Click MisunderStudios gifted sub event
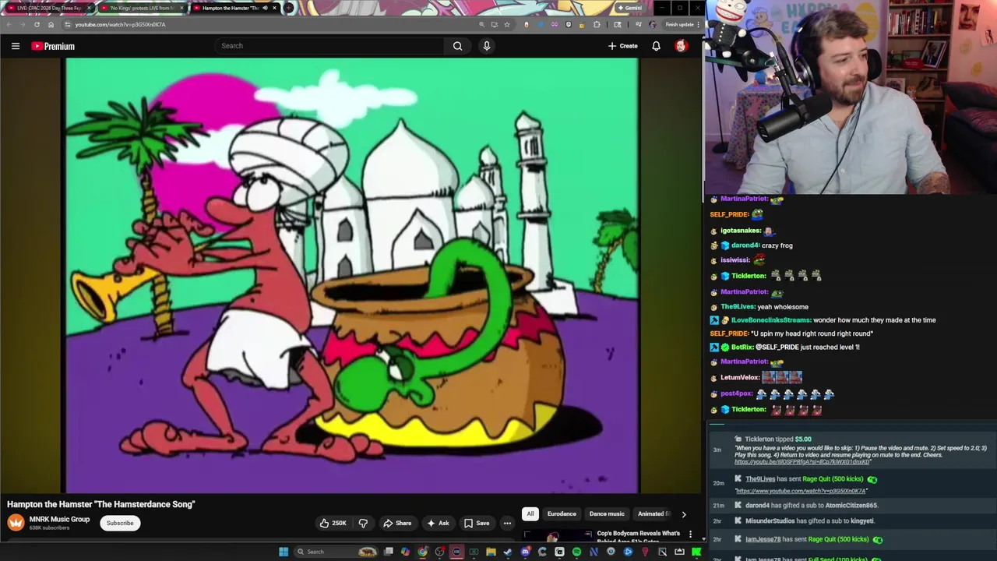This screenshot has width=997, height=561. [x=810, y=521]
